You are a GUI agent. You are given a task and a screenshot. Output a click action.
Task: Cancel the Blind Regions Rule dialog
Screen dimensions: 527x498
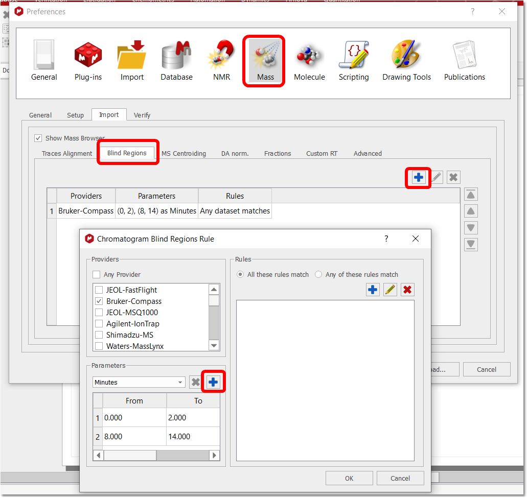[x=400, y=478]
